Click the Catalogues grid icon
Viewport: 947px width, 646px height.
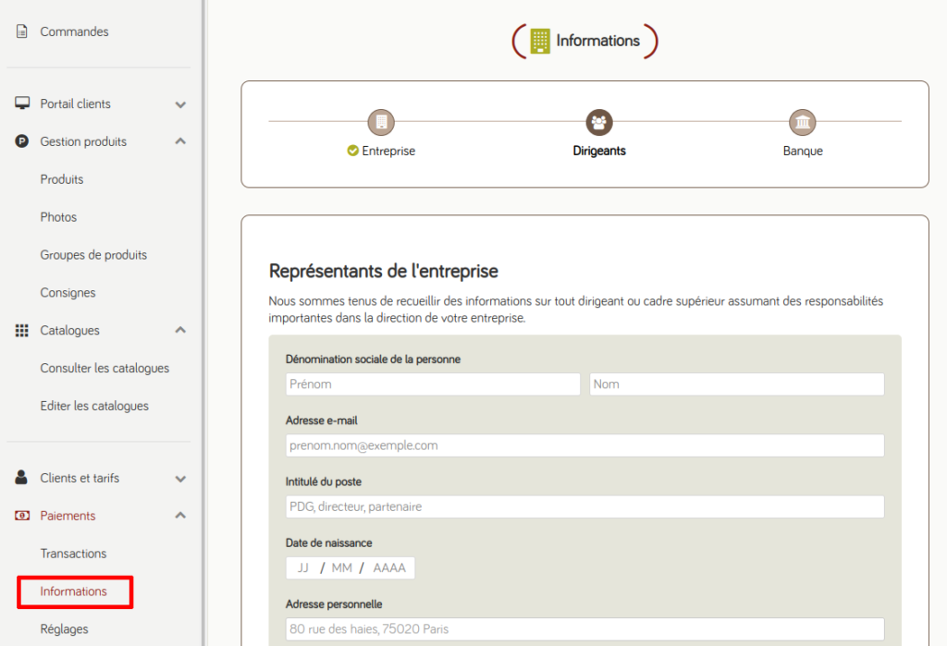tap(22, 330)
